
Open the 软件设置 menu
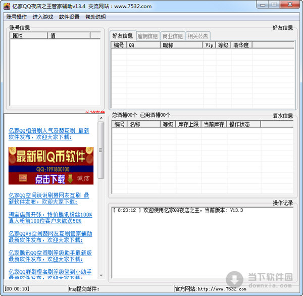[69, 17]
